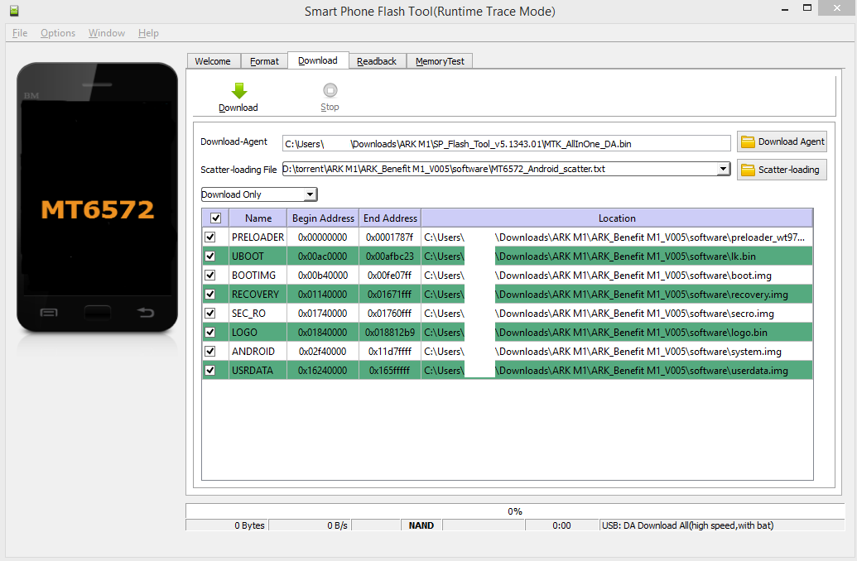Toggle the RECOVERY partition checkbox
857x561 pixels.
click(x=210, y=295)
